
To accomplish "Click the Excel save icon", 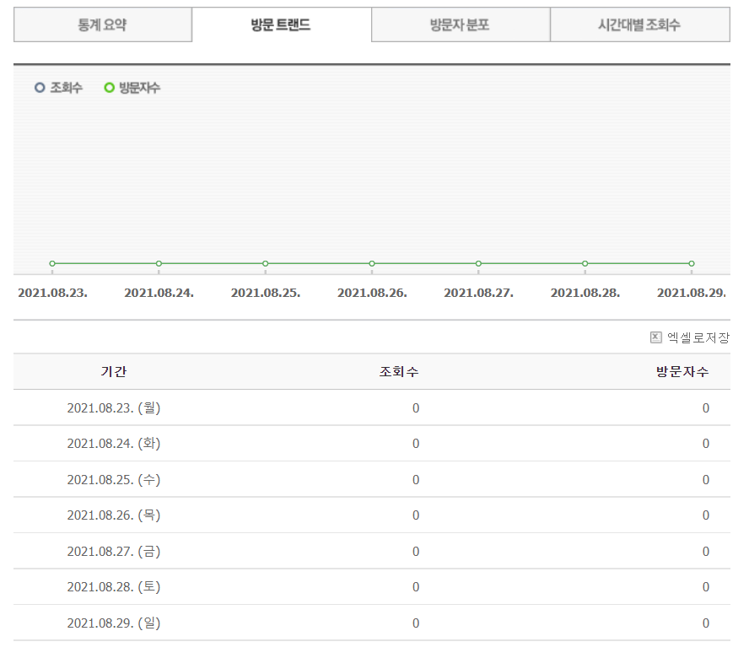I will 656,337.
